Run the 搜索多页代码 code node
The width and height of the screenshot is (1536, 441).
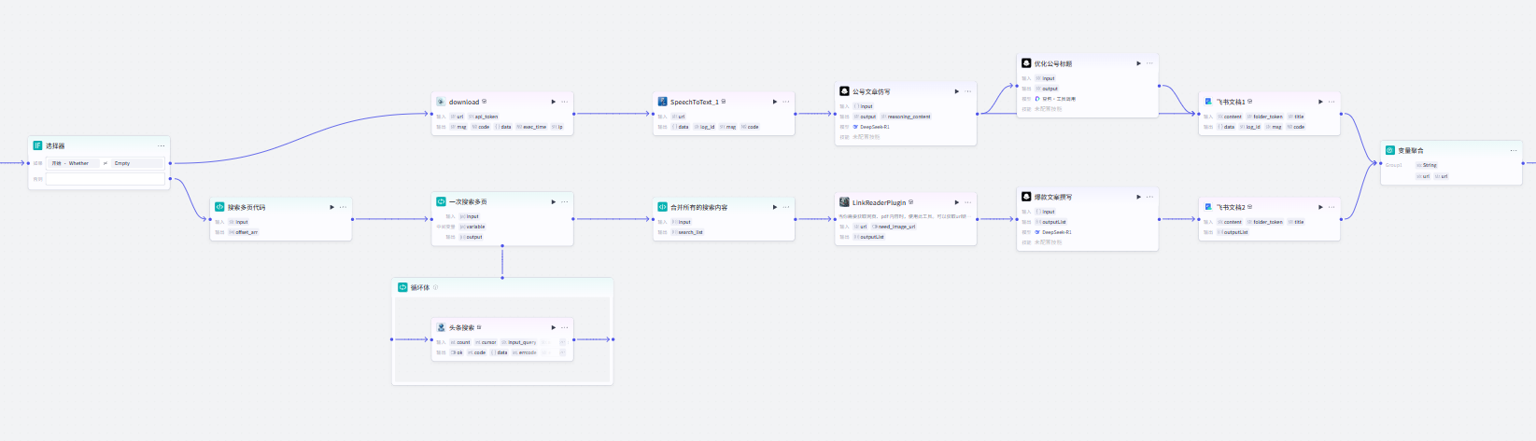(x=331, y=207)
